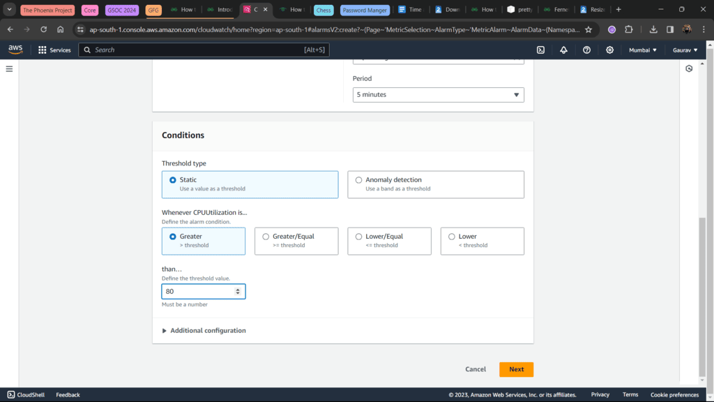
Task: Open the tab search dropdown arrow
Action: click(x=9, y=9)
